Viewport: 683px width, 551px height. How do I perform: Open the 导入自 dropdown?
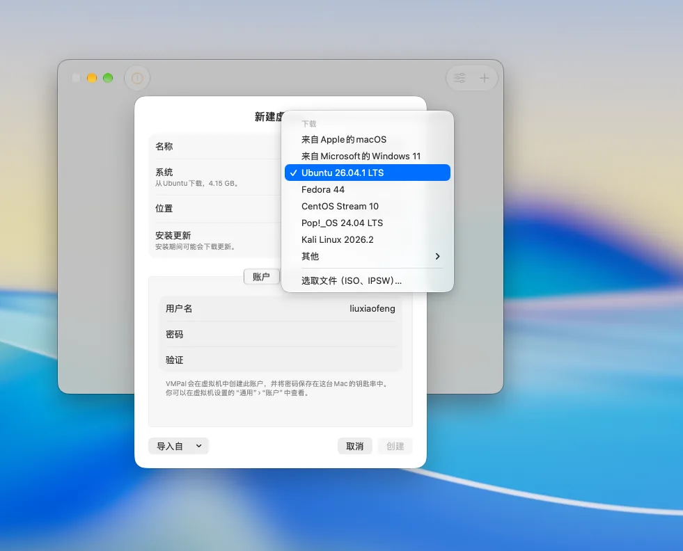click(179, 446)
